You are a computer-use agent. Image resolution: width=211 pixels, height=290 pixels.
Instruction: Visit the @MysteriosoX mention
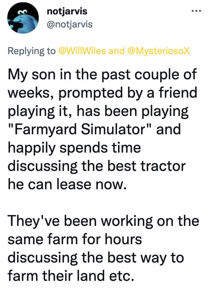click(x=159, y=51)
